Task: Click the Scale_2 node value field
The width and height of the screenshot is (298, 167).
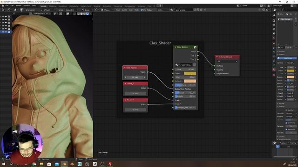Action: 135,109
